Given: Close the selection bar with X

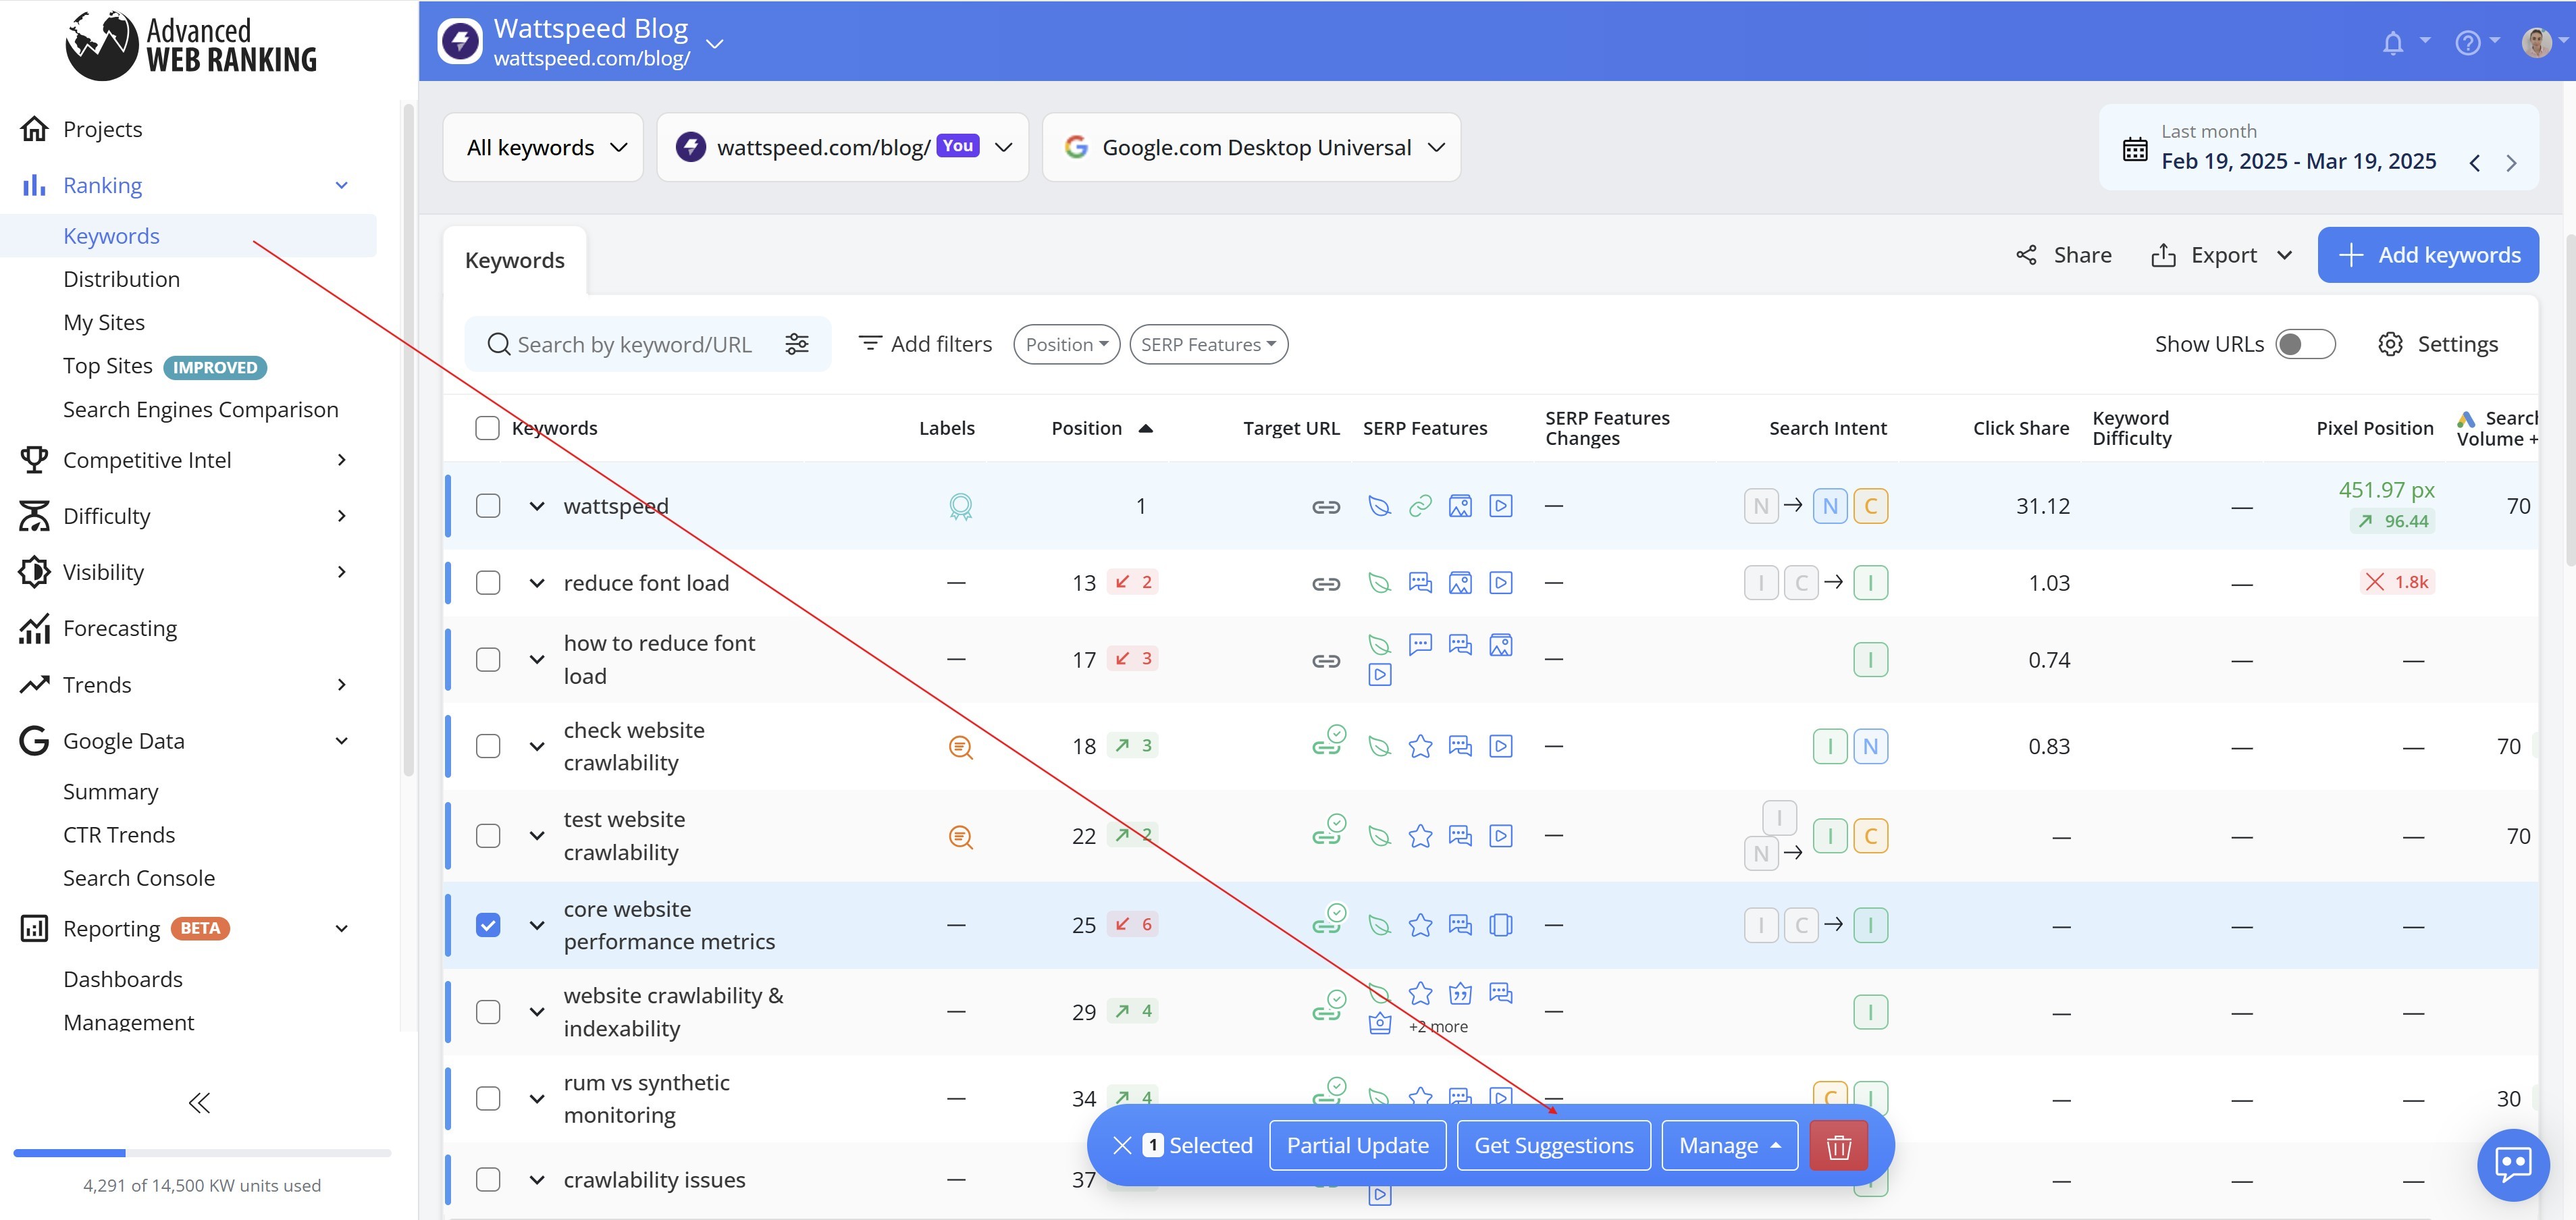Looking at the screenshot, I should (1122, 1146).
